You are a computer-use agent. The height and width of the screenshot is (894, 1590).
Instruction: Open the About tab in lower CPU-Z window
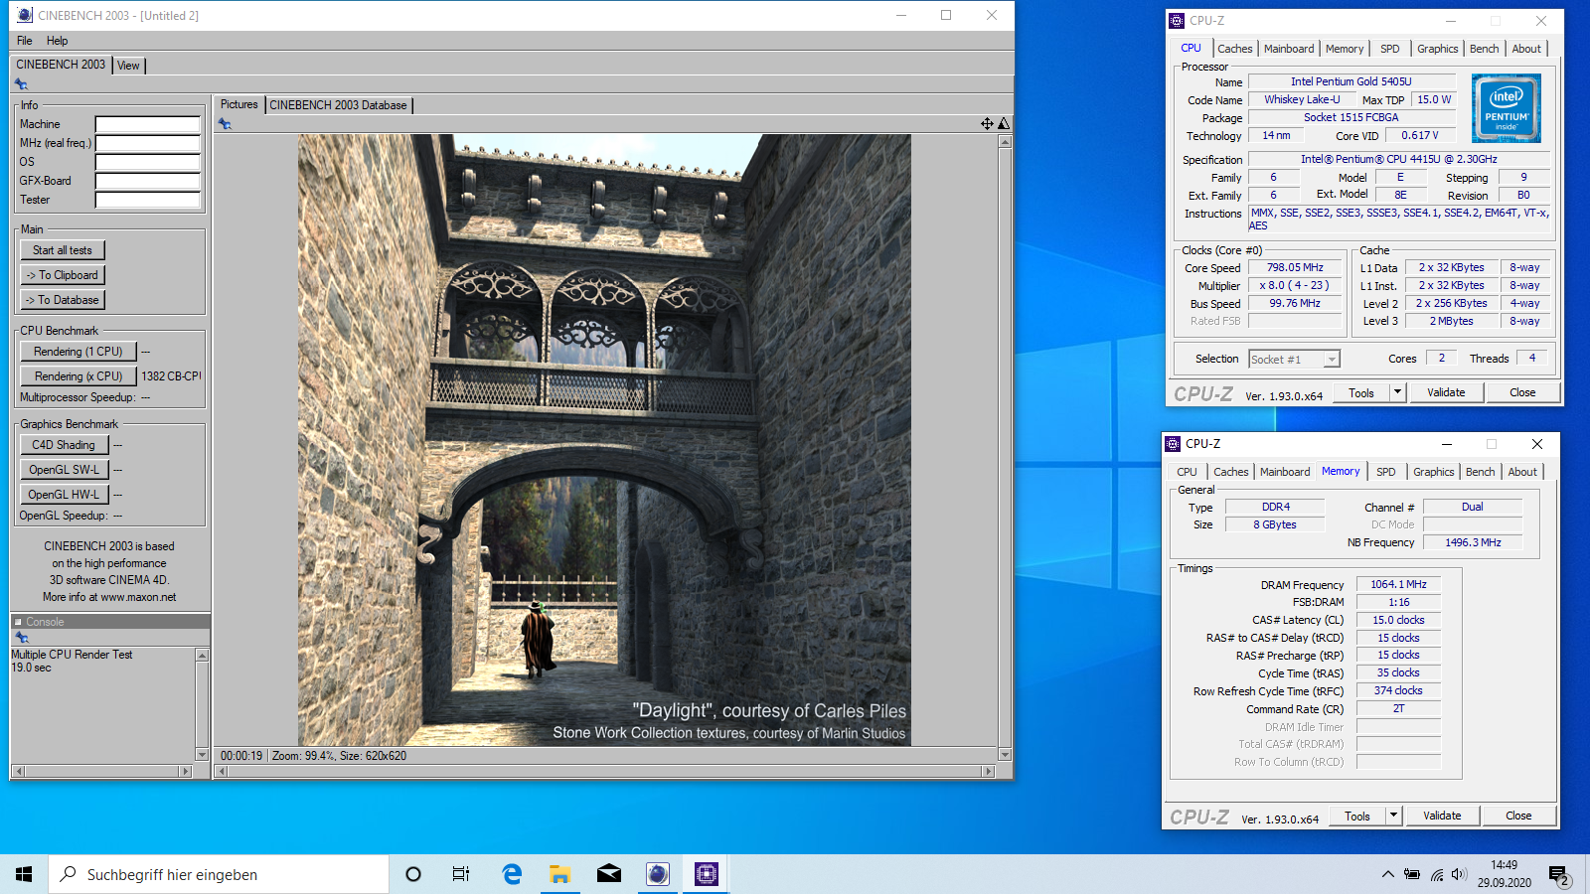1522,472
